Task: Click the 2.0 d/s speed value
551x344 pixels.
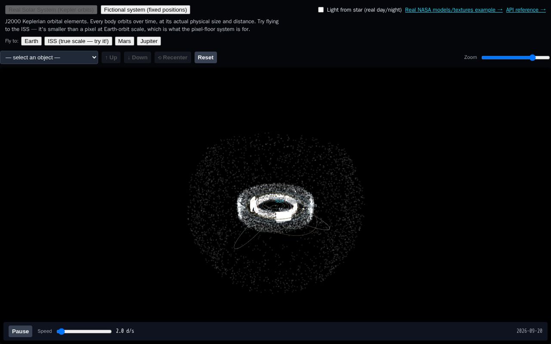Action: (125, 331)
